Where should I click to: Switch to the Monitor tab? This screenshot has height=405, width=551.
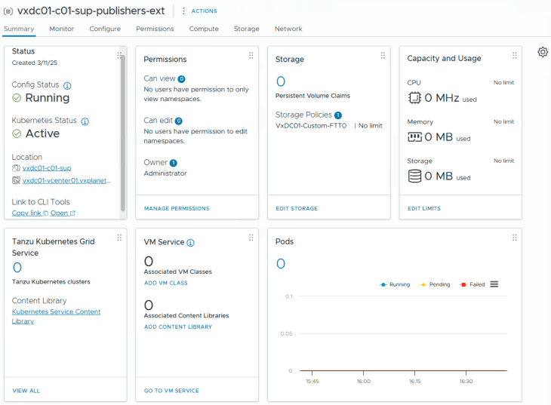[x=62, y=29]
